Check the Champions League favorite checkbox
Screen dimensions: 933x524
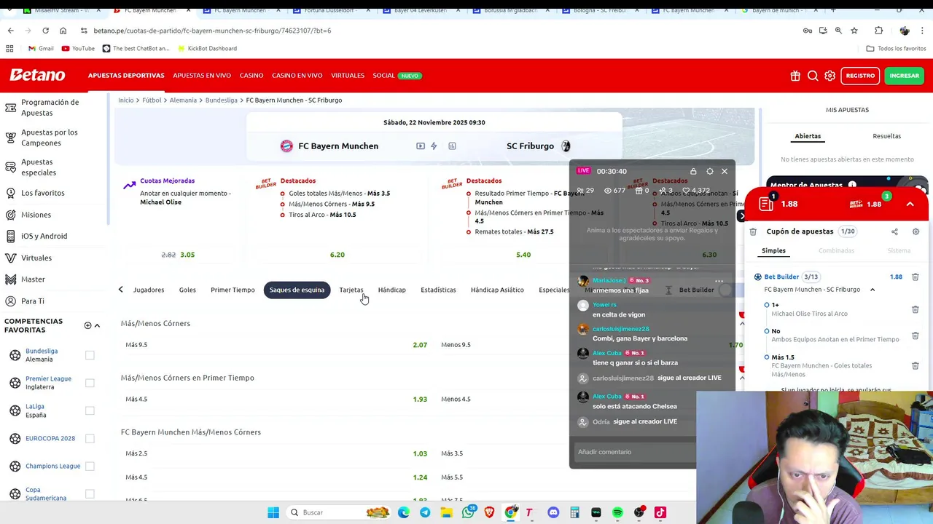click(90, 466)
